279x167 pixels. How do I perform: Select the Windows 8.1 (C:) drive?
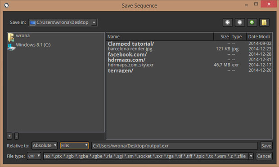(x=29, y=46)
